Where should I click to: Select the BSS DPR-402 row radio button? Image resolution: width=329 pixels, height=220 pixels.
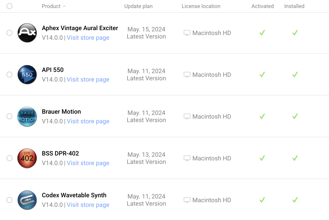(x=9, y=158)
